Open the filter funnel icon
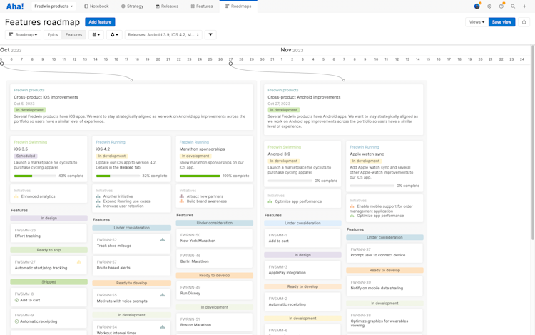The image size is (535, 335). click(x=210, y=34)
